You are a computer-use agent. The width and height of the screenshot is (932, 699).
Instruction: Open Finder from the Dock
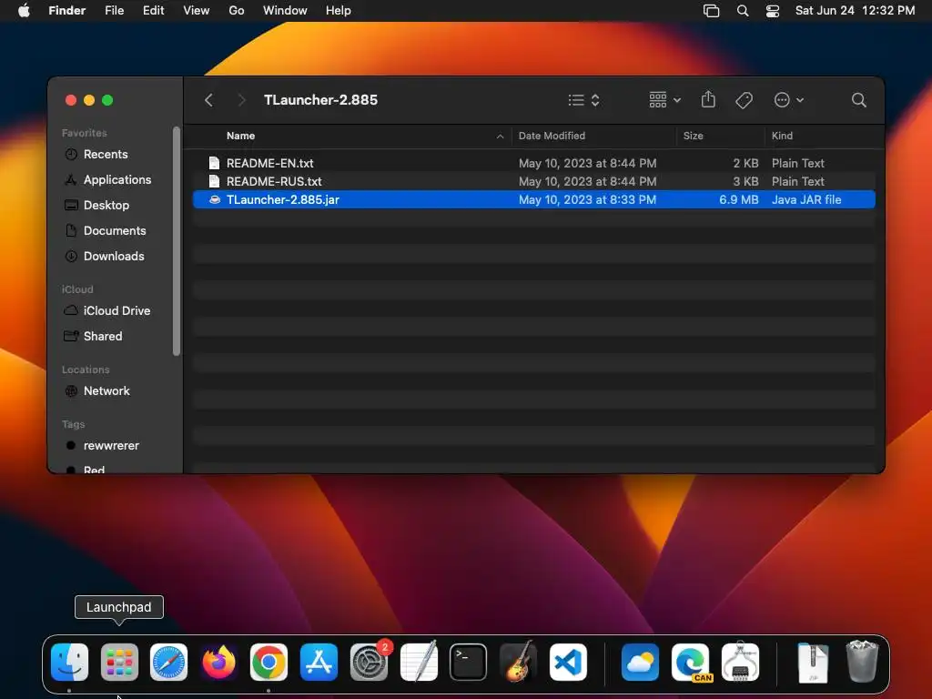(x=69, y=662)
